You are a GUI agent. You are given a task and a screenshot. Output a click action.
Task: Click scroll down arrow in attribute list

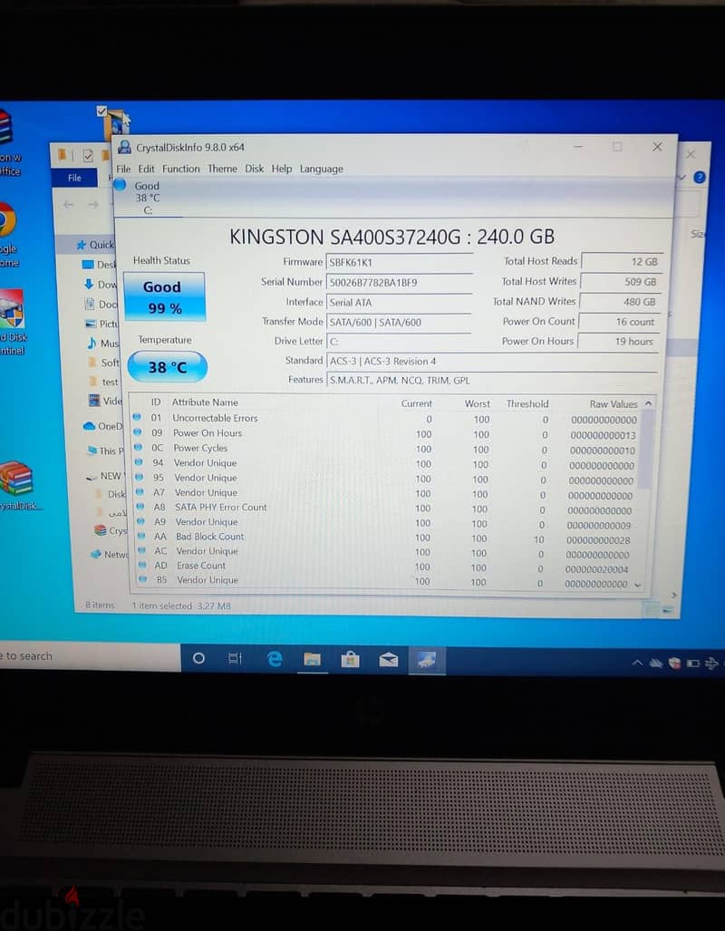pos(638,585)
